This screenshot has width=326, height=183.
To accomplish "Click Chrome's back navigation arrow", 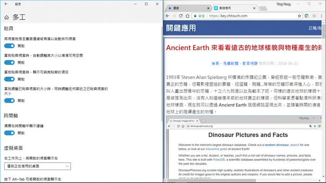I will pos(168,16).
